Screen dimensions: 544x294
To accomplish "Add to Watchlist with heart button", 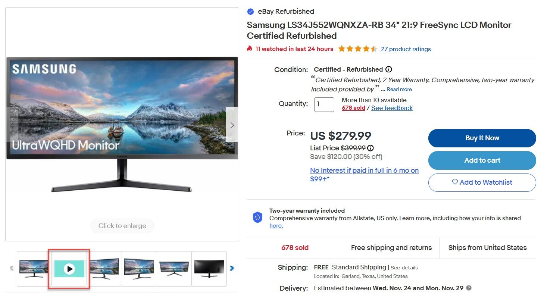I will [x=482, y=182].
